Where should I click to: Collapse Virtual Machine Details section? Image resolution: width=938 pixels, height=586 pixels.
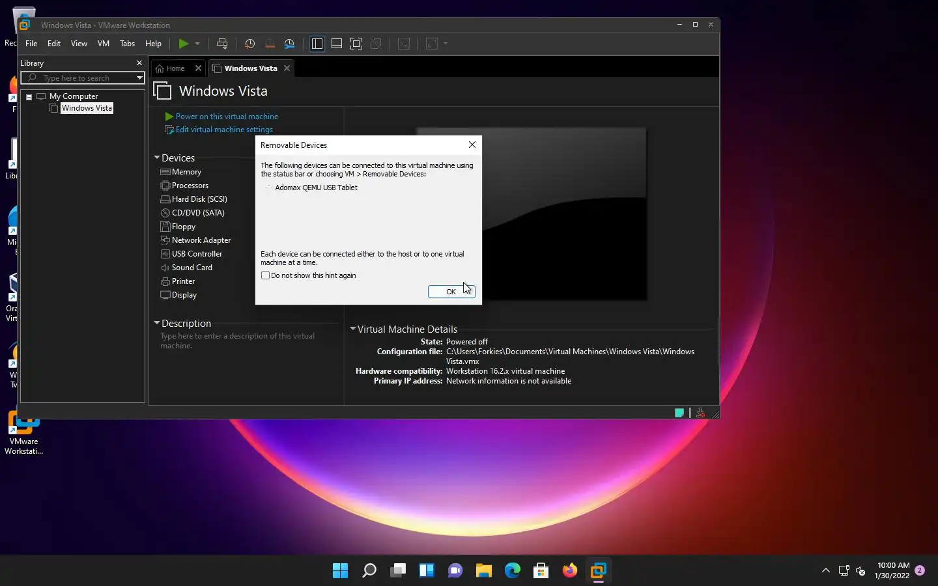pos(353,329)
